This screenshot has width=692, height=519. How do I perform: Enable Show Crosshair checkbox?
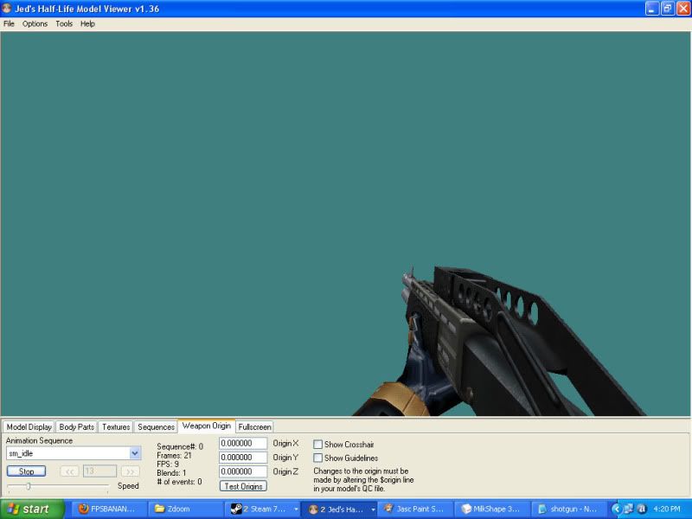[x=317, y=444]
